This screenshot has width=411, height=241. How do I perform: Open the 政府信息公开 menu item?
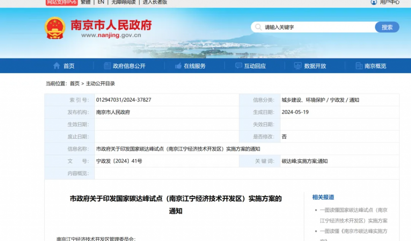pyautogui.click(x=129, y=66)
